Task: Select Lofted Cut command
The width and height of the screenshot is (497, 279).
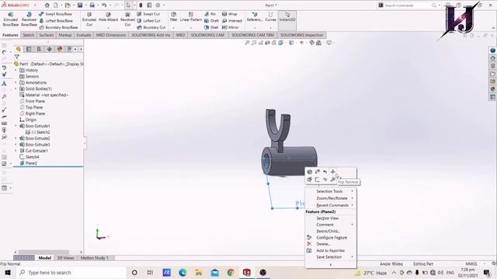Action: coord(148,21)
